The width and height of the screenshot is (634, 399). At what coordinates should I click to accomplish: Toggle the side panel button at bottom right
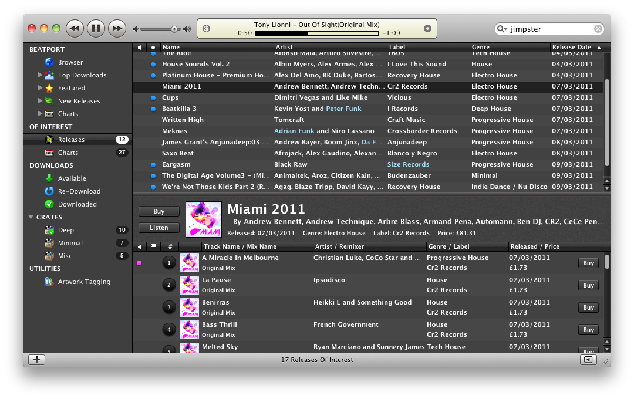pyautogui.click(x=588, y=360)
